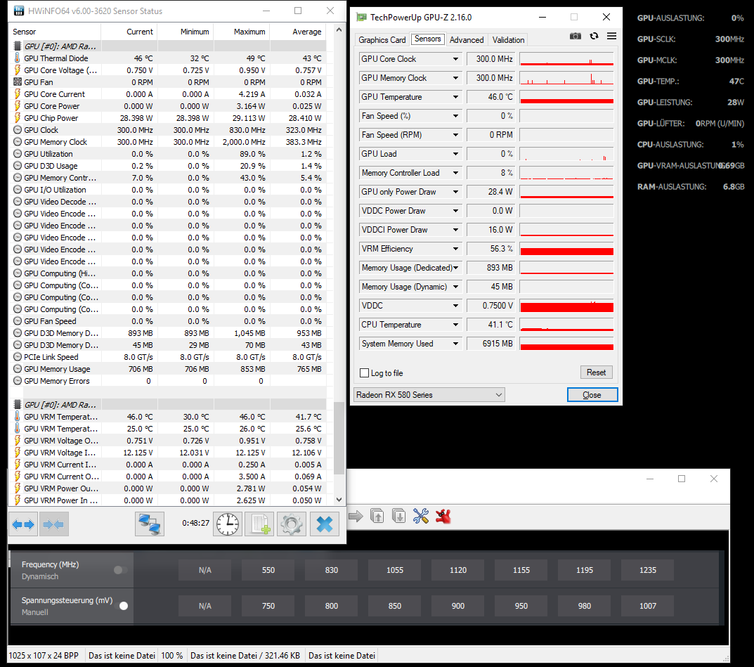
Task: Open Memory Controller Load dropdown
Action: pyautogui.click(x=455, y=173)
